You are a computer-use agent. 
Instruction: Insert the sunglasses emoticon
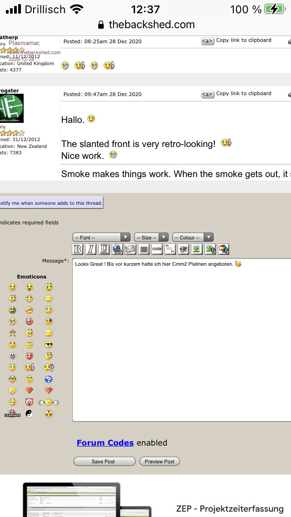point(49,345)
